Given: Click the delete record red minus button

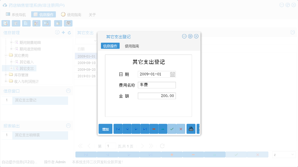Looking at the screenshot, I should [x=154, y=129].
